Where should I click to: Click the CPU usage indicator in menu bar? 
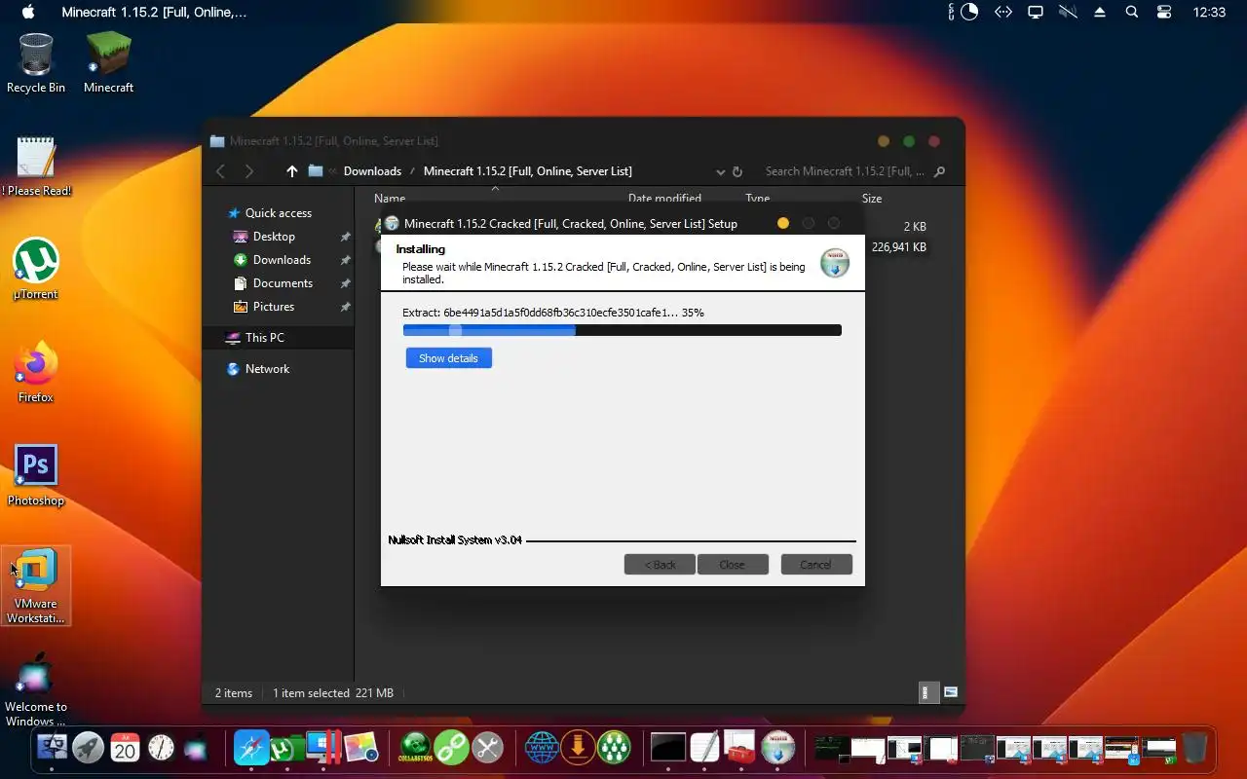[x=964, y=12]
